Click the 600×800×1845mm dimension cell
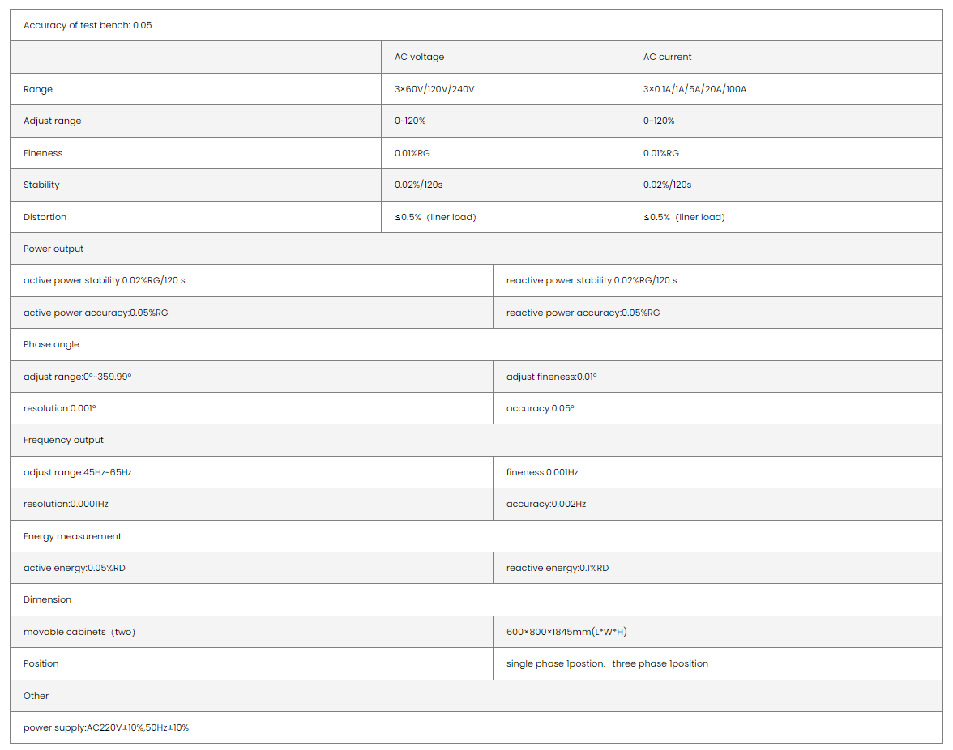 coord(566,632)
